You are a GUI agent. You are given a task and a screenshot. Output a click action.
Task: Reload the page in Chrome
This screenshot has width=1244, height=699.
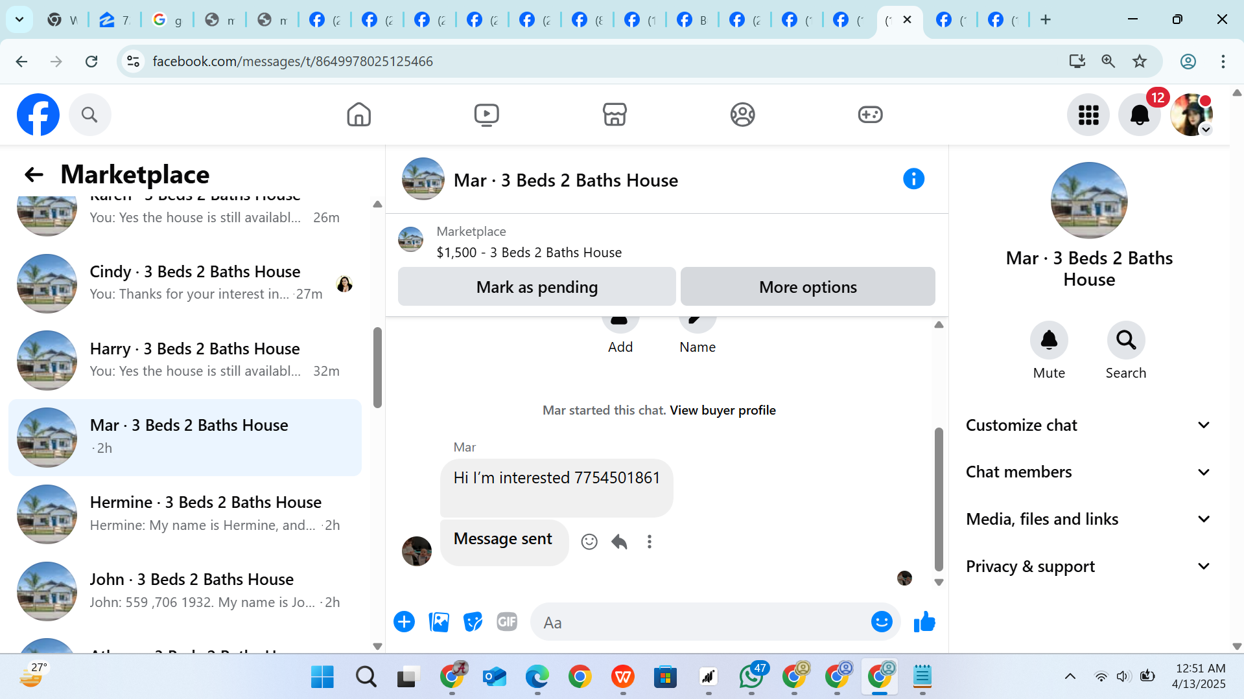pos(91,62)
